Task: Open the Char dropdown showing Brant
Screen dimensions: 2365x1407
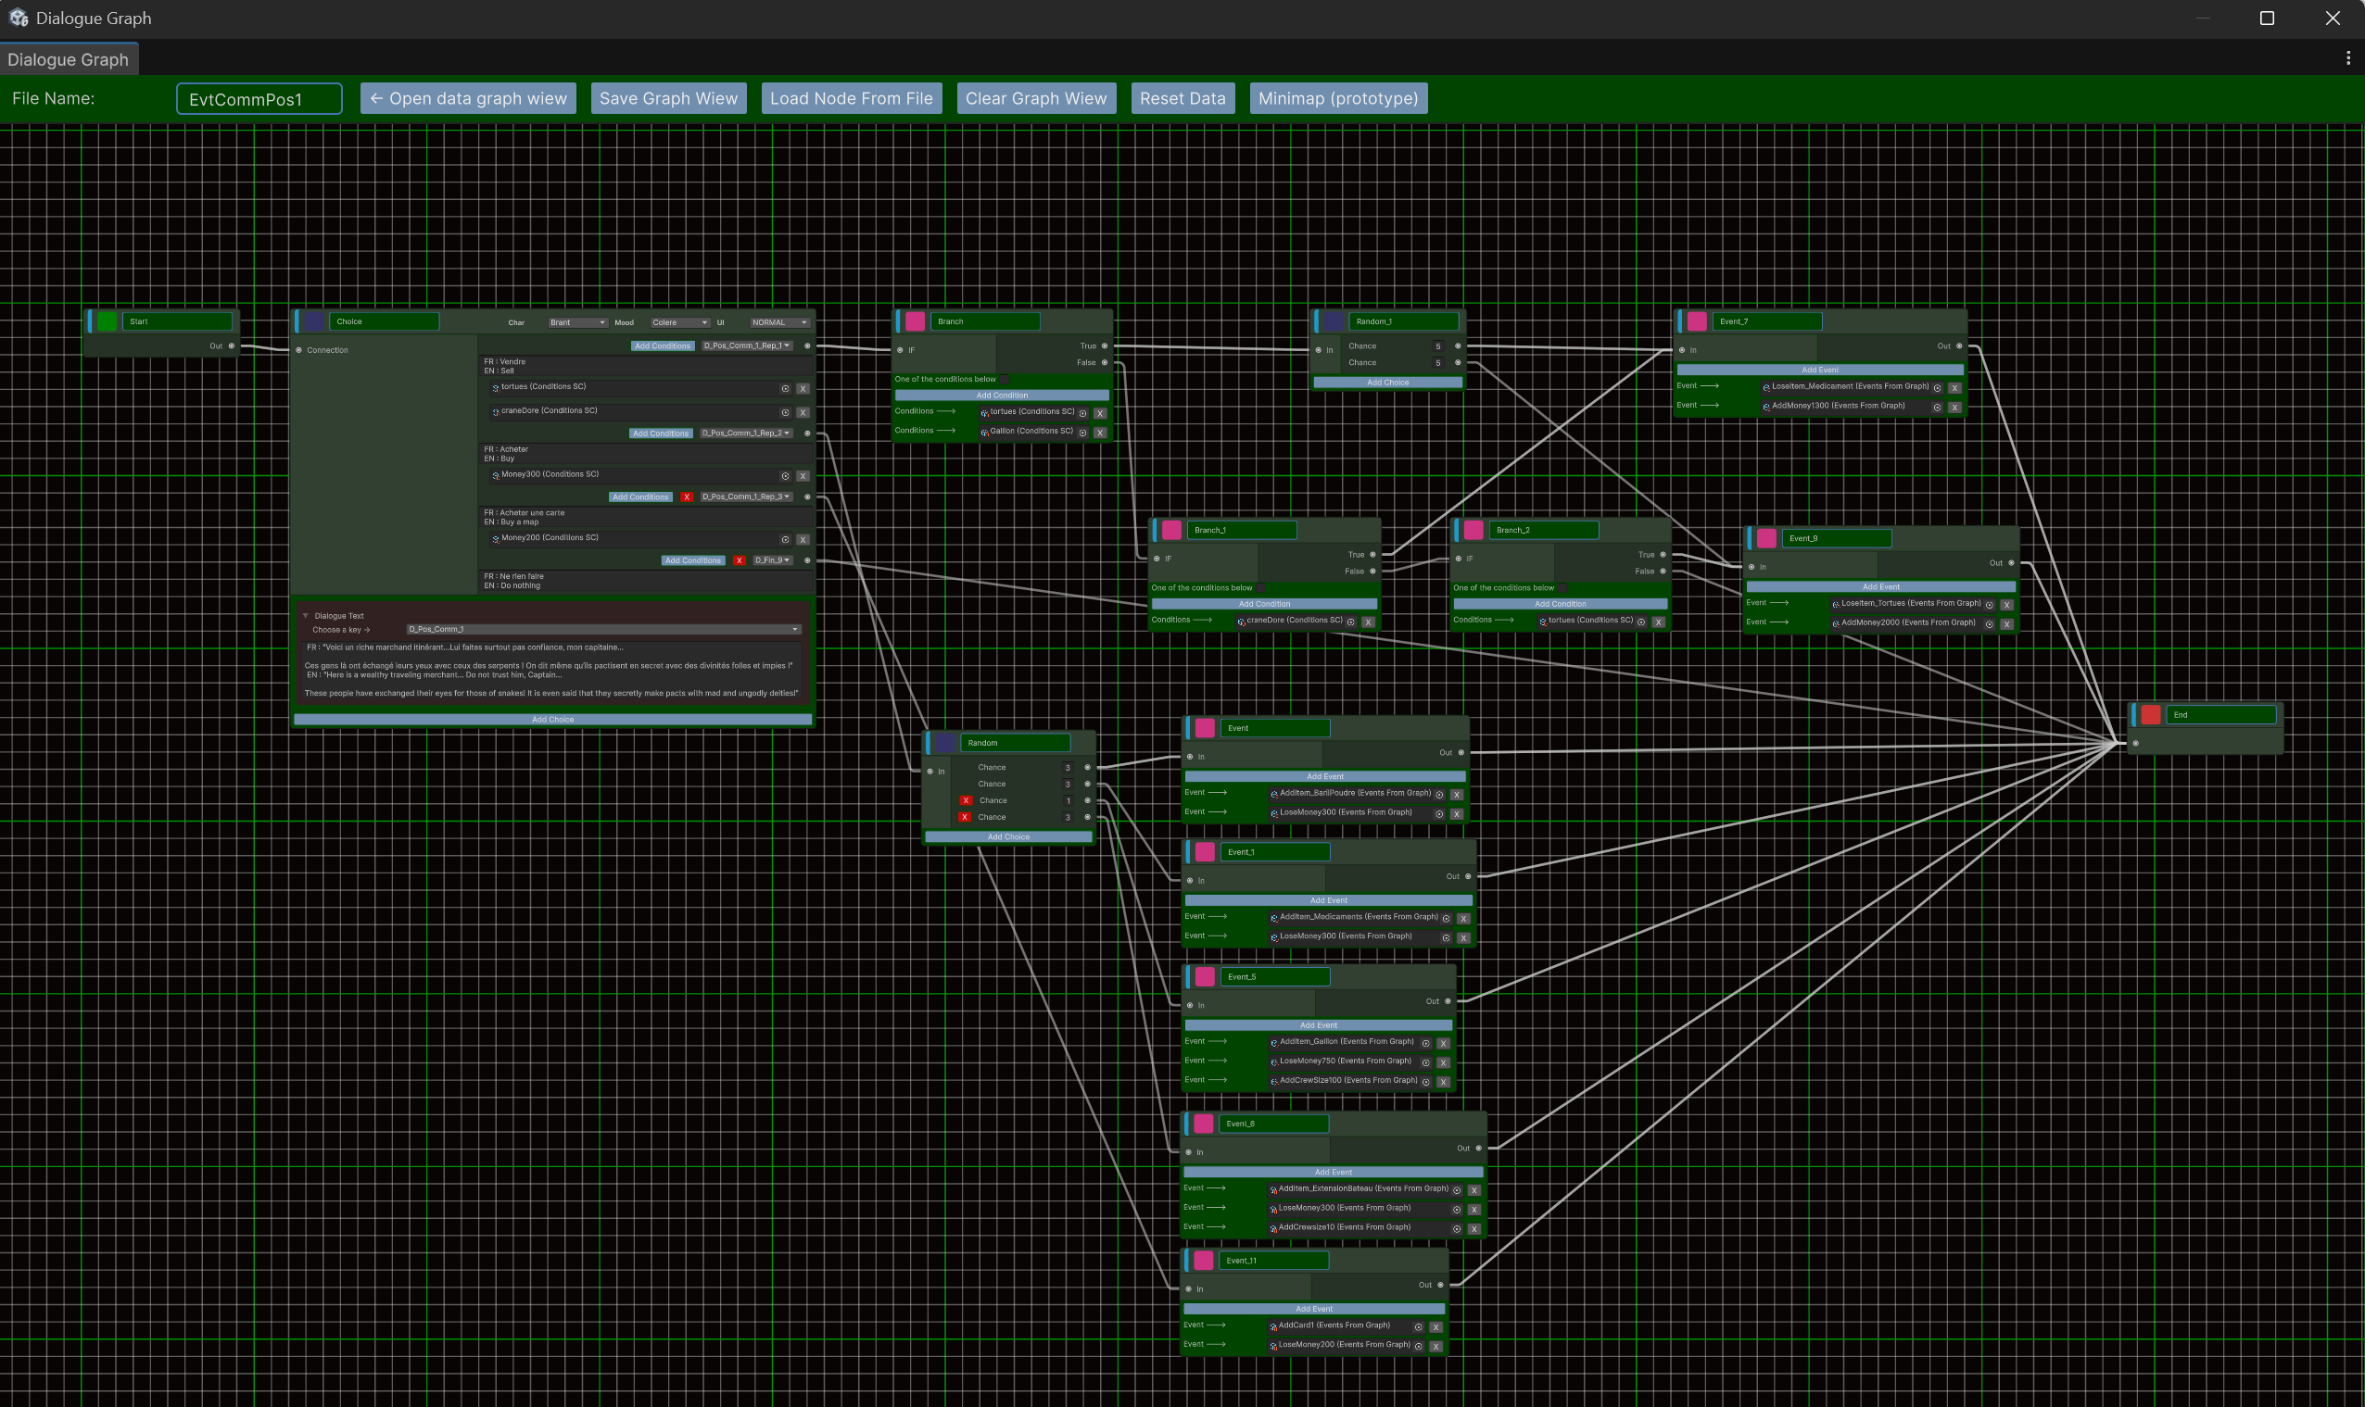Action: point(575,322)
